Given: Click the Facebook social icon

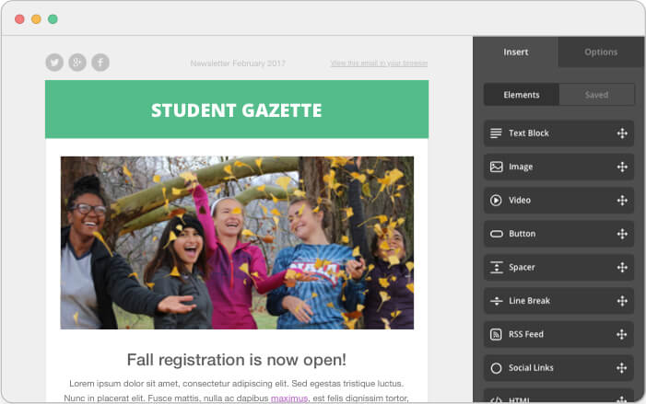Looking at the screenshot, I should coord(100,63).
